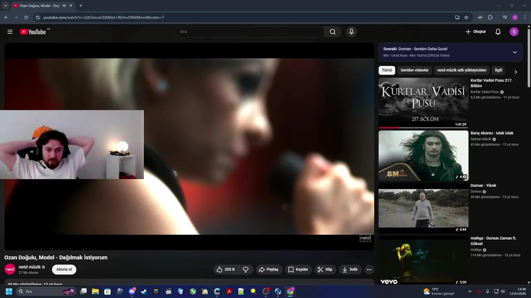Open Kurtlar Vadisi Pusu 217. Bölüm thumbnail
This screenshot has width=531, height=298.
click(x=423, y=103)
